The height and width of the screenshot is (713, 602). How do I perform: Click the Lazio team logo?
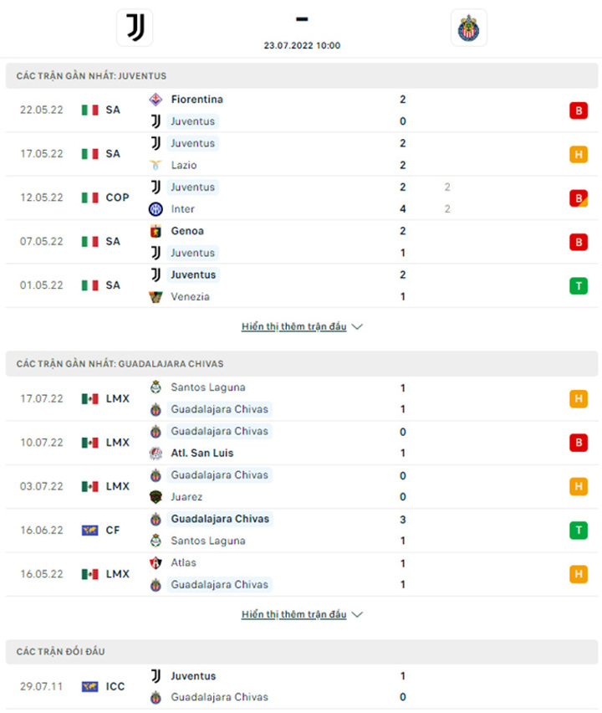(x=156, y=165)
